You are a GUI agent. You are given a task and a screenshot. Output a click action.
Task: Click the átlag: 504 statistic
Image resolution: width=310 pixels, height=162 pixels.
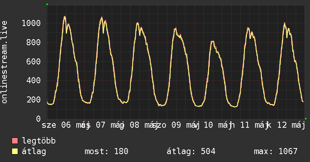click(191, 151)
